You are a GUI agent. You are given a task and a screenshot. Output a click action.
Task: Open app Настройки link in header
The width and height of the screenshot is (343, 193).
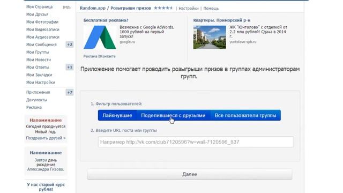point(189,9)
